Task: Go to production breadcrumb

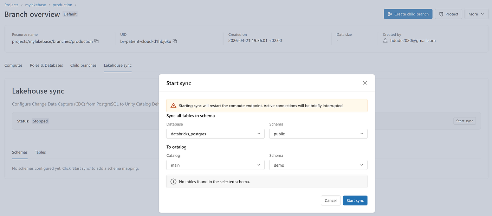Action: pyautogui.click(x=63, y=5)
